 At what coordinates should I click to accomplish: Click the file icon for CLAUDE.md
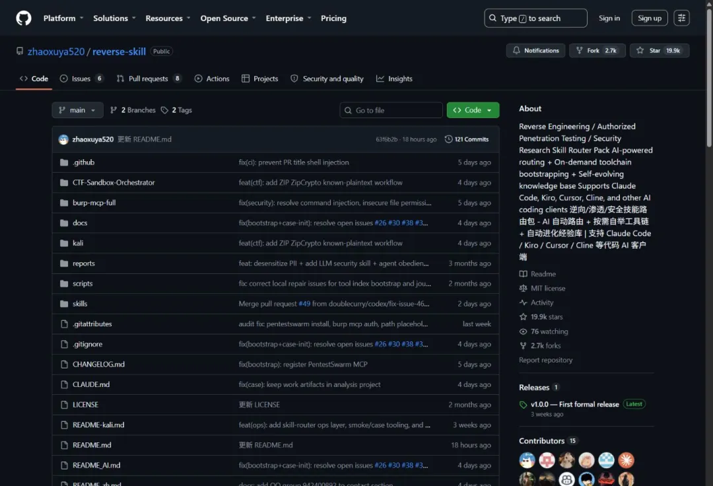tap(64, 384)
